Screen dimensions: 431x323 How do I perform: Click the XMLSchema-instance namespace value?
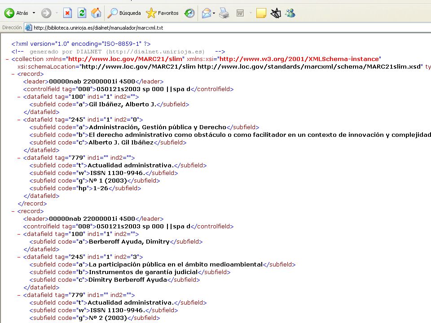tap(299, 59)
